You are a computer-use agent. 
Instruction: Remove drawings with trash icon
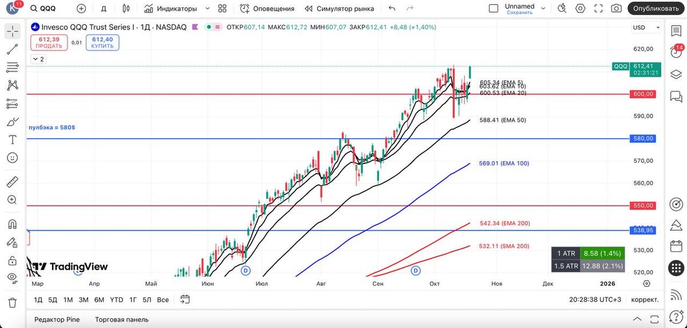13,302
